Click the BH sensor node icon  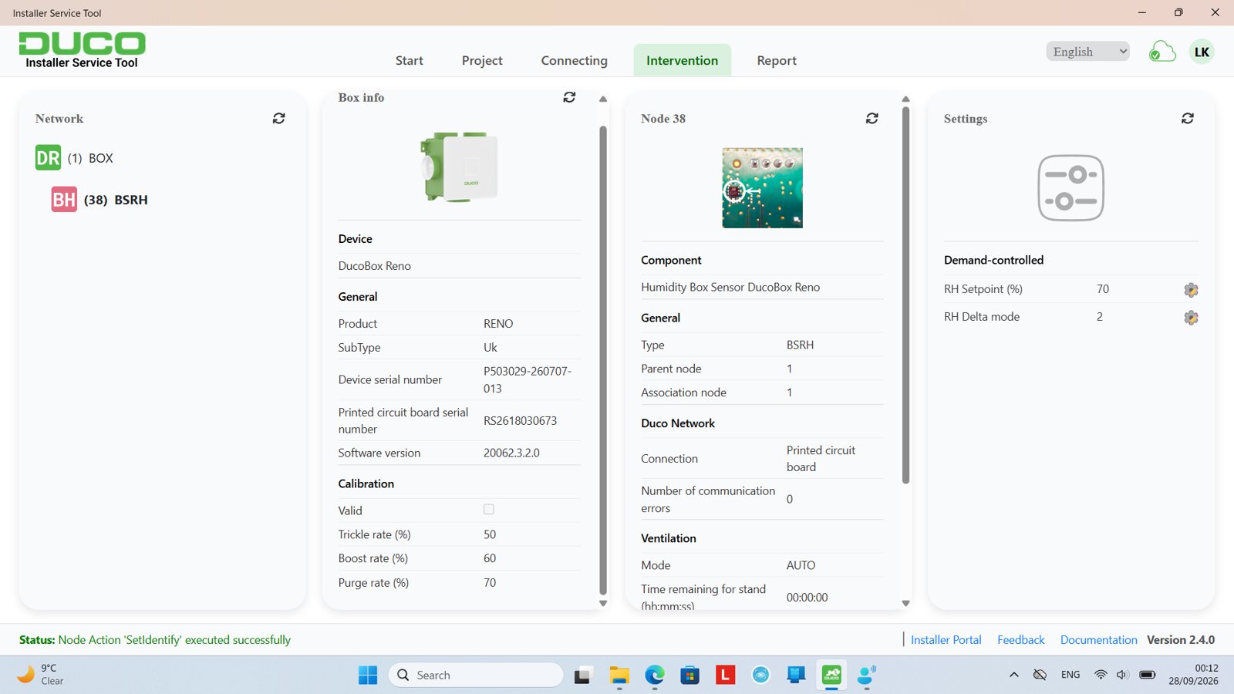coord(64,200)
